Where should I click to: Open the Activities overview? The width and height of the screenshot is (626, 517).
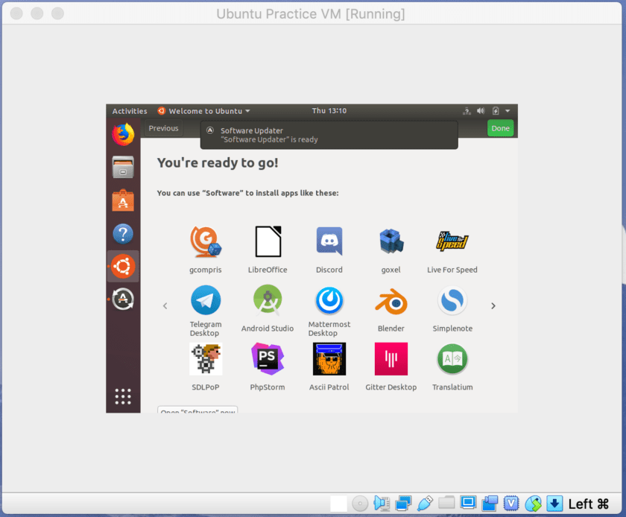pos(130,111)
